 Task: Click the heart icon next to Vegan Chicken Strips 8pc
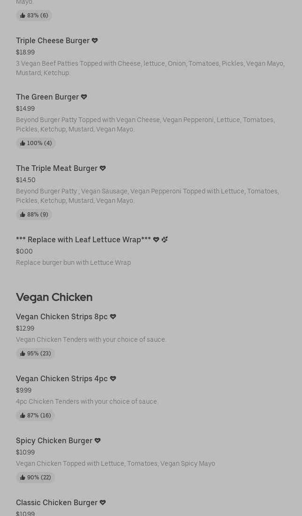click(113, 316)
